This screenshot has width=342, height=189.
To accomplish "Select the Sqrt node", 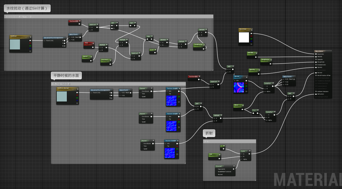I will [133, 23].
